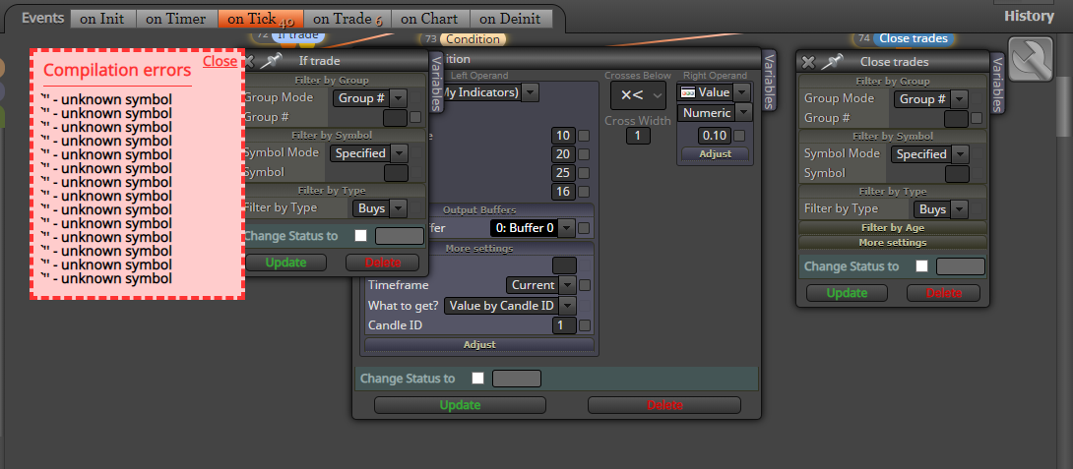Switch to the on Chart tab
Image resolution: width=1073 pixels, height=469 pixels.
pyautogui.click(x=430, y=19)
